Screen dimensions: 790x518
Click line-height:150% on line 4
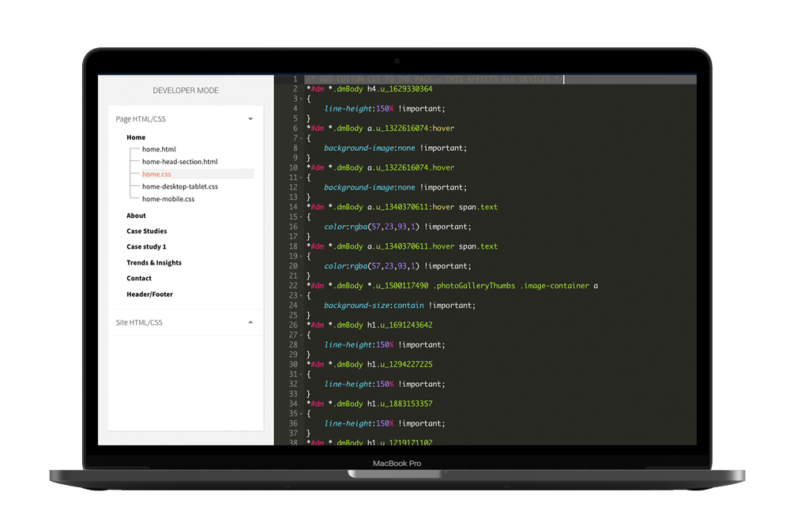359,109
